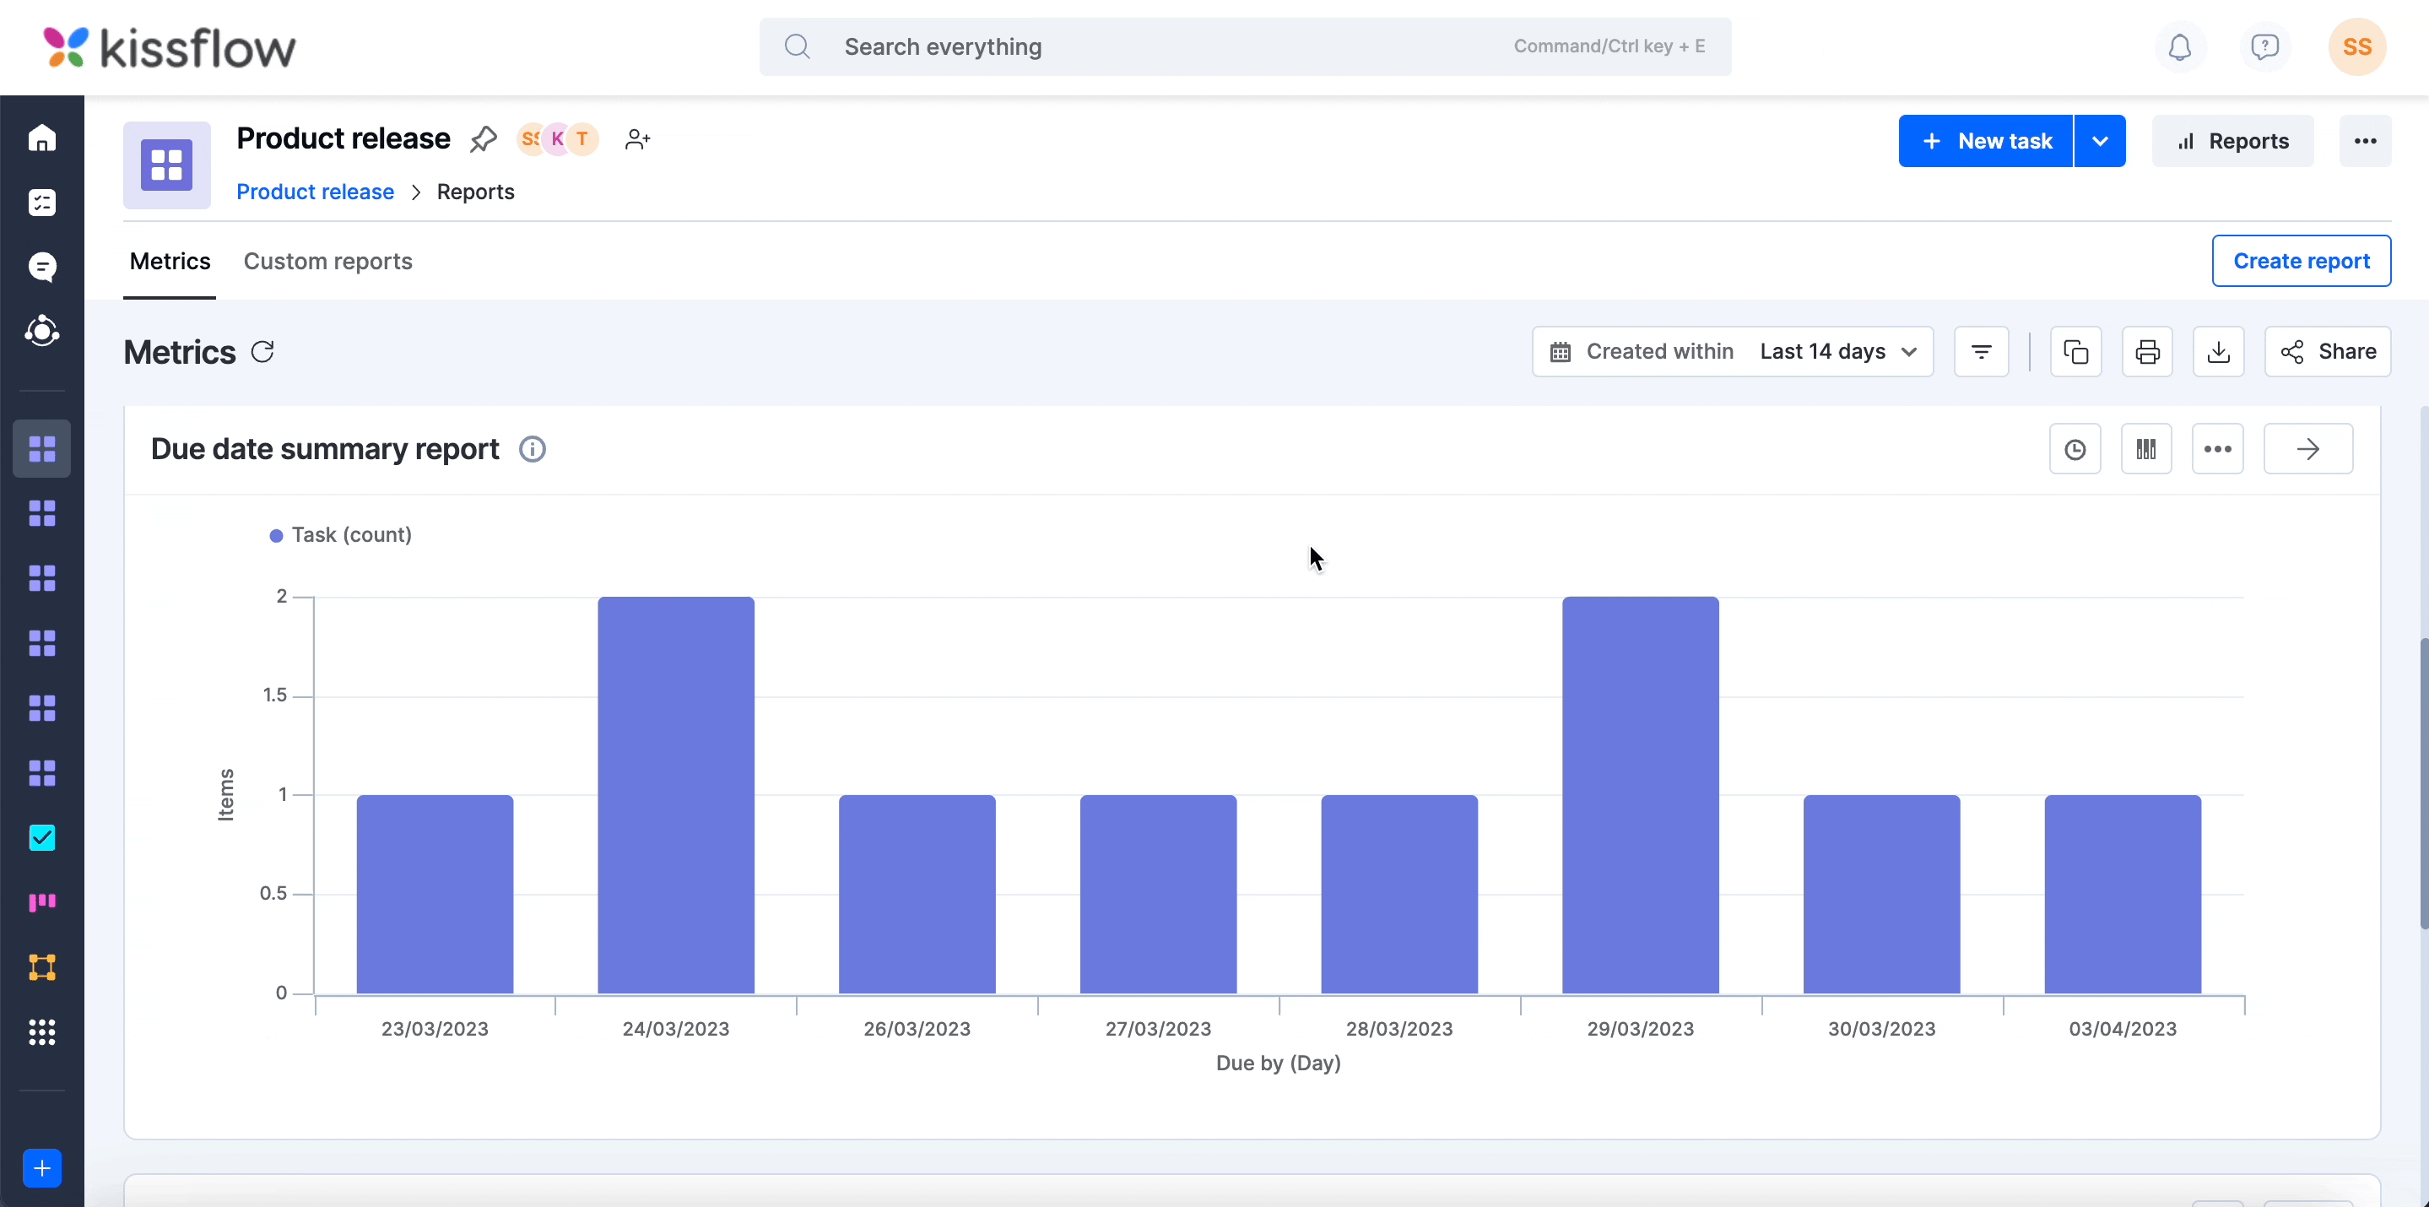Open the report card more options menu

point(2217,449)
